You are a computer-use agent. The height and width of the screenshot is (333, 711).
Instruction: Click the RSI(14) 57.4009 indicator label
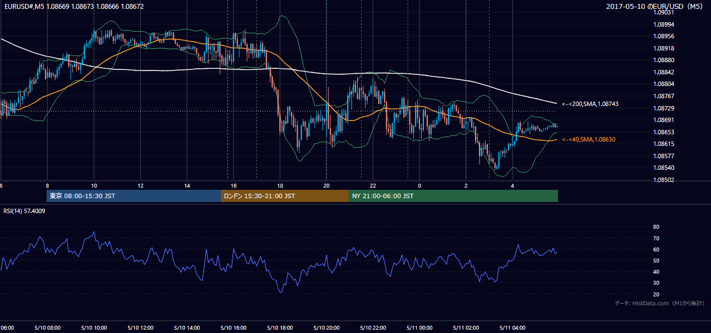click(x=24, y=211)
